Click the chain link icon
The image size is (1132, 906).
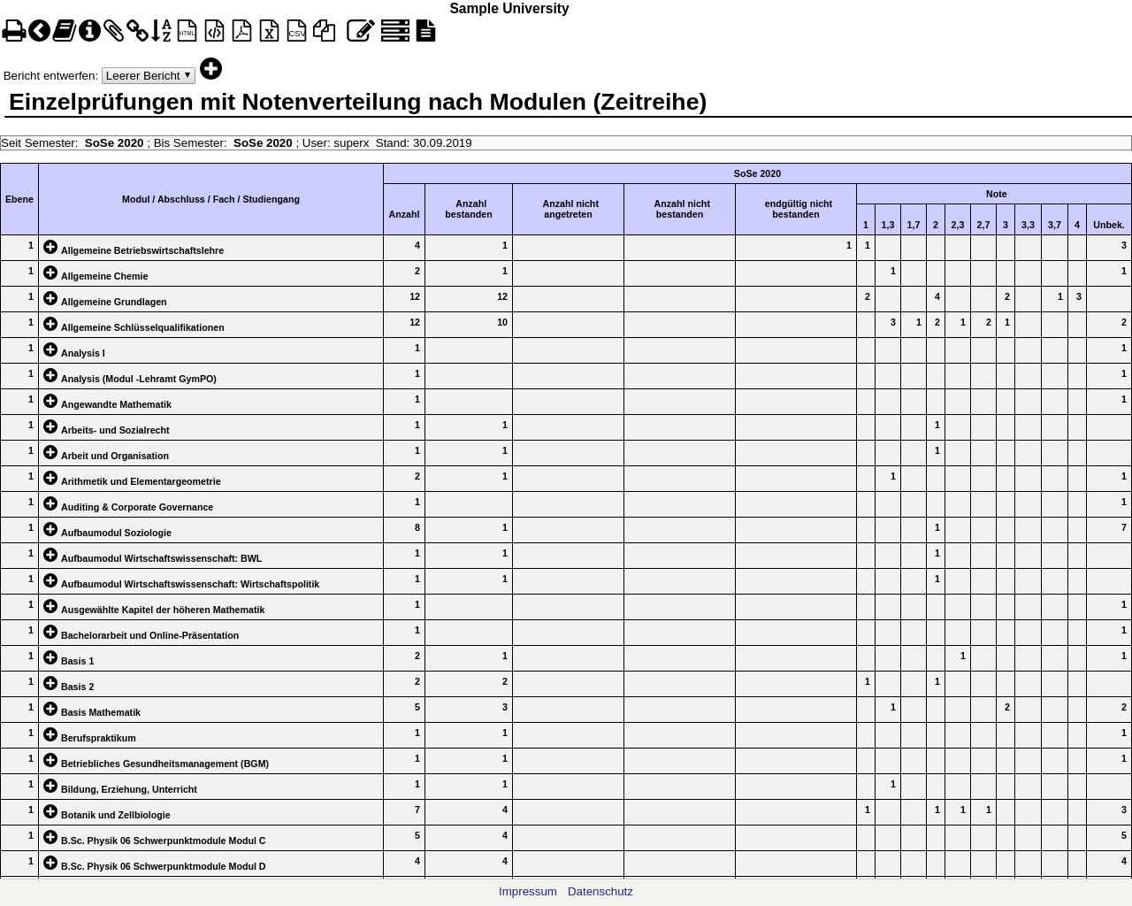137,32
